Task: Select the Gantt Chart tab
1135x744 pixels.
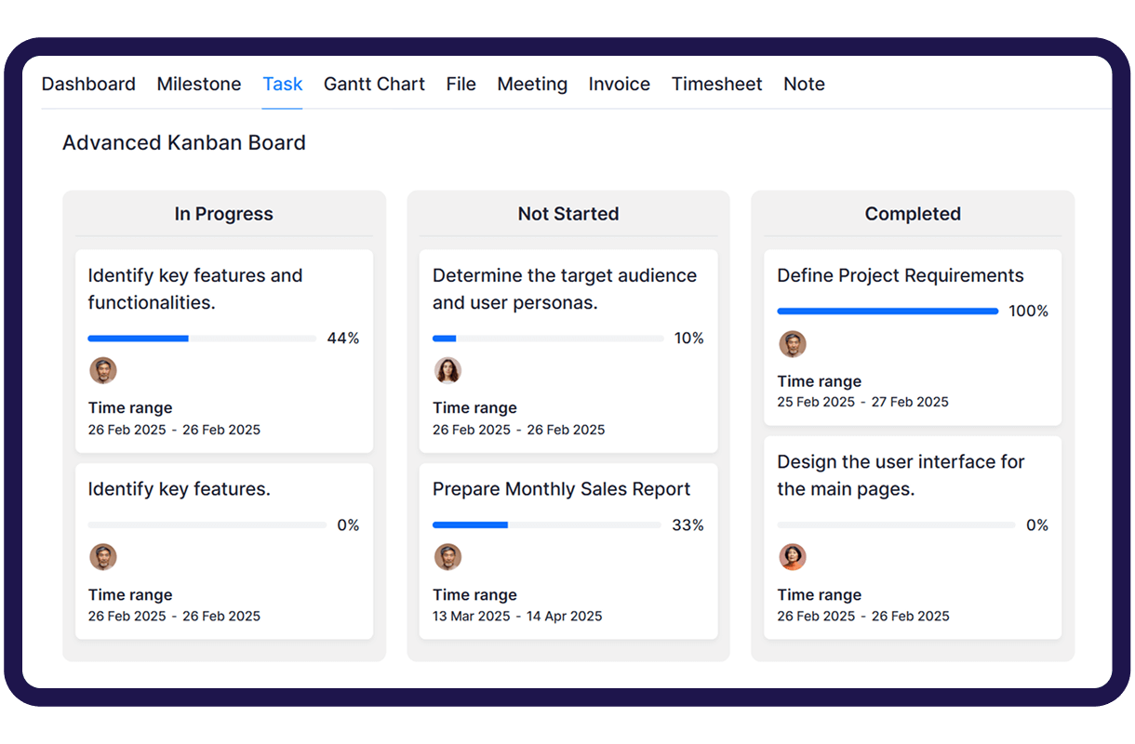Action: (374, 84)
